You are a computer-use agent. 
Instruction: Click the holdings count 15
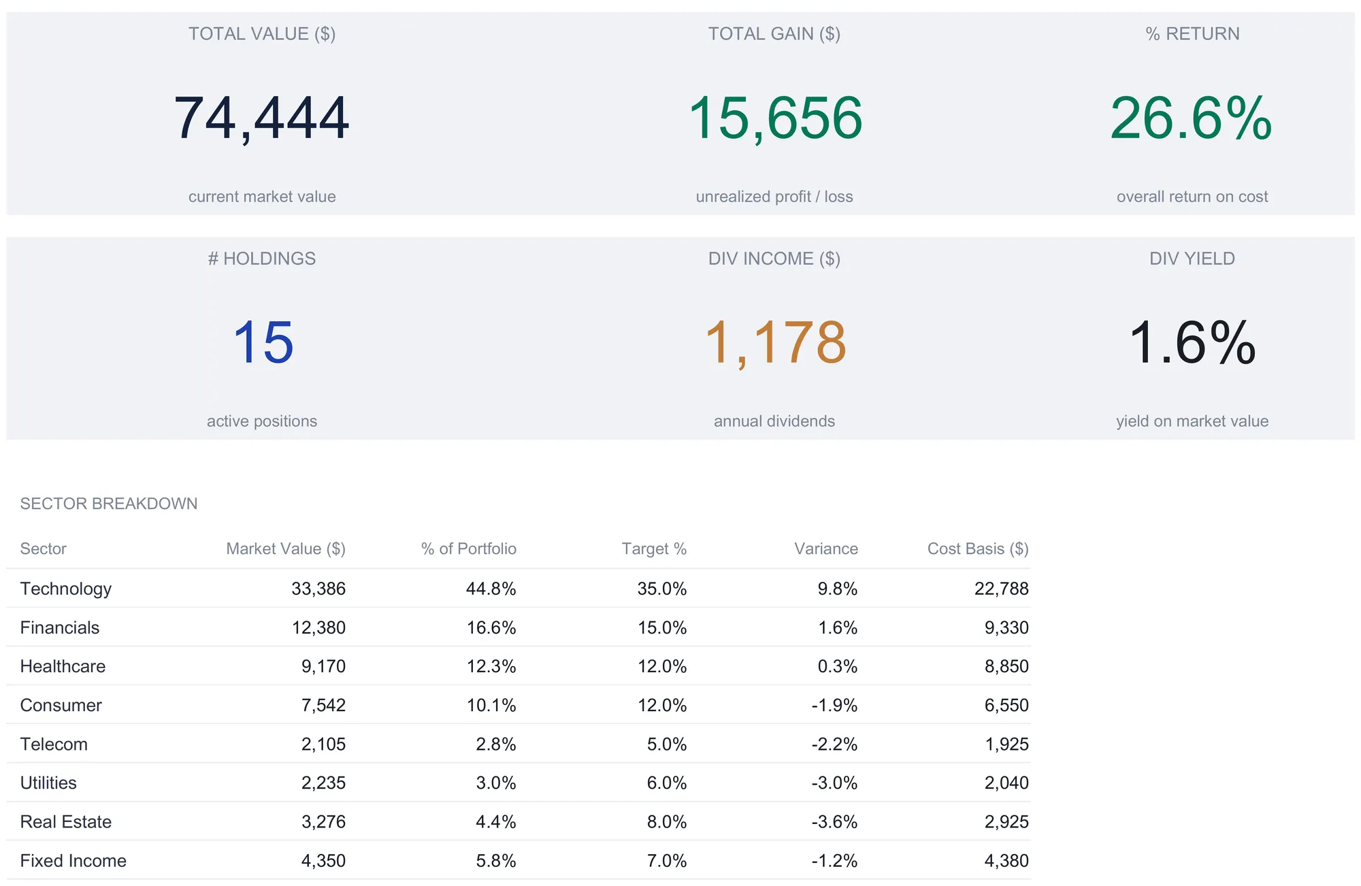[263, 342]
